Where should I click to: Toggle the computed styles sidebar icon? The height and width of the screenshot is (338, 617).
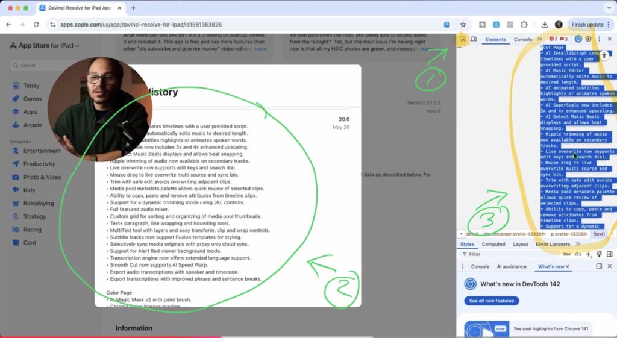pyautogui.click(x=610, y=254)
